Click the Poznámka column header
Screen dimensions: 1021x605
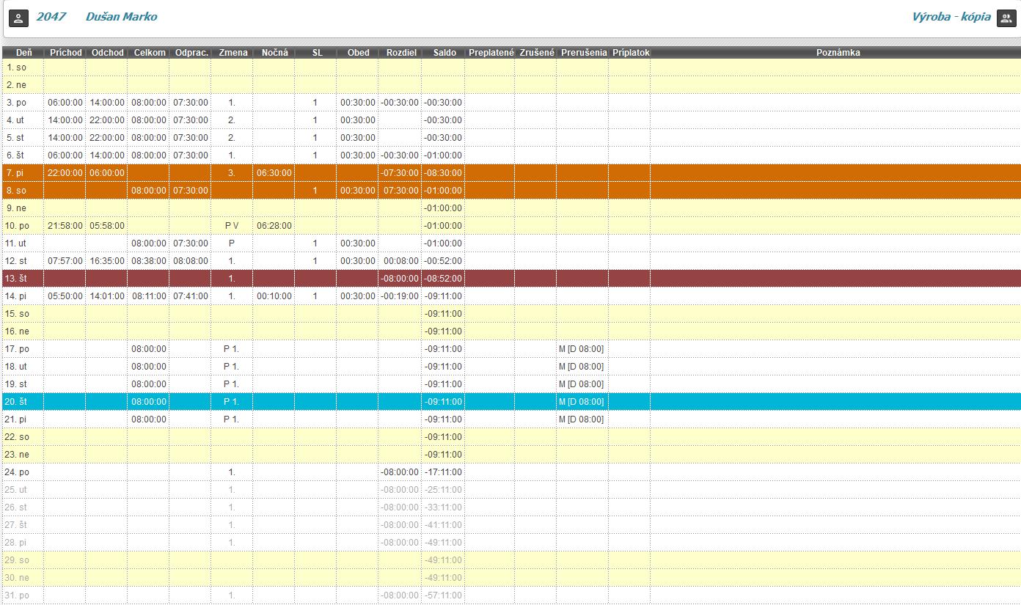(838, 53)
